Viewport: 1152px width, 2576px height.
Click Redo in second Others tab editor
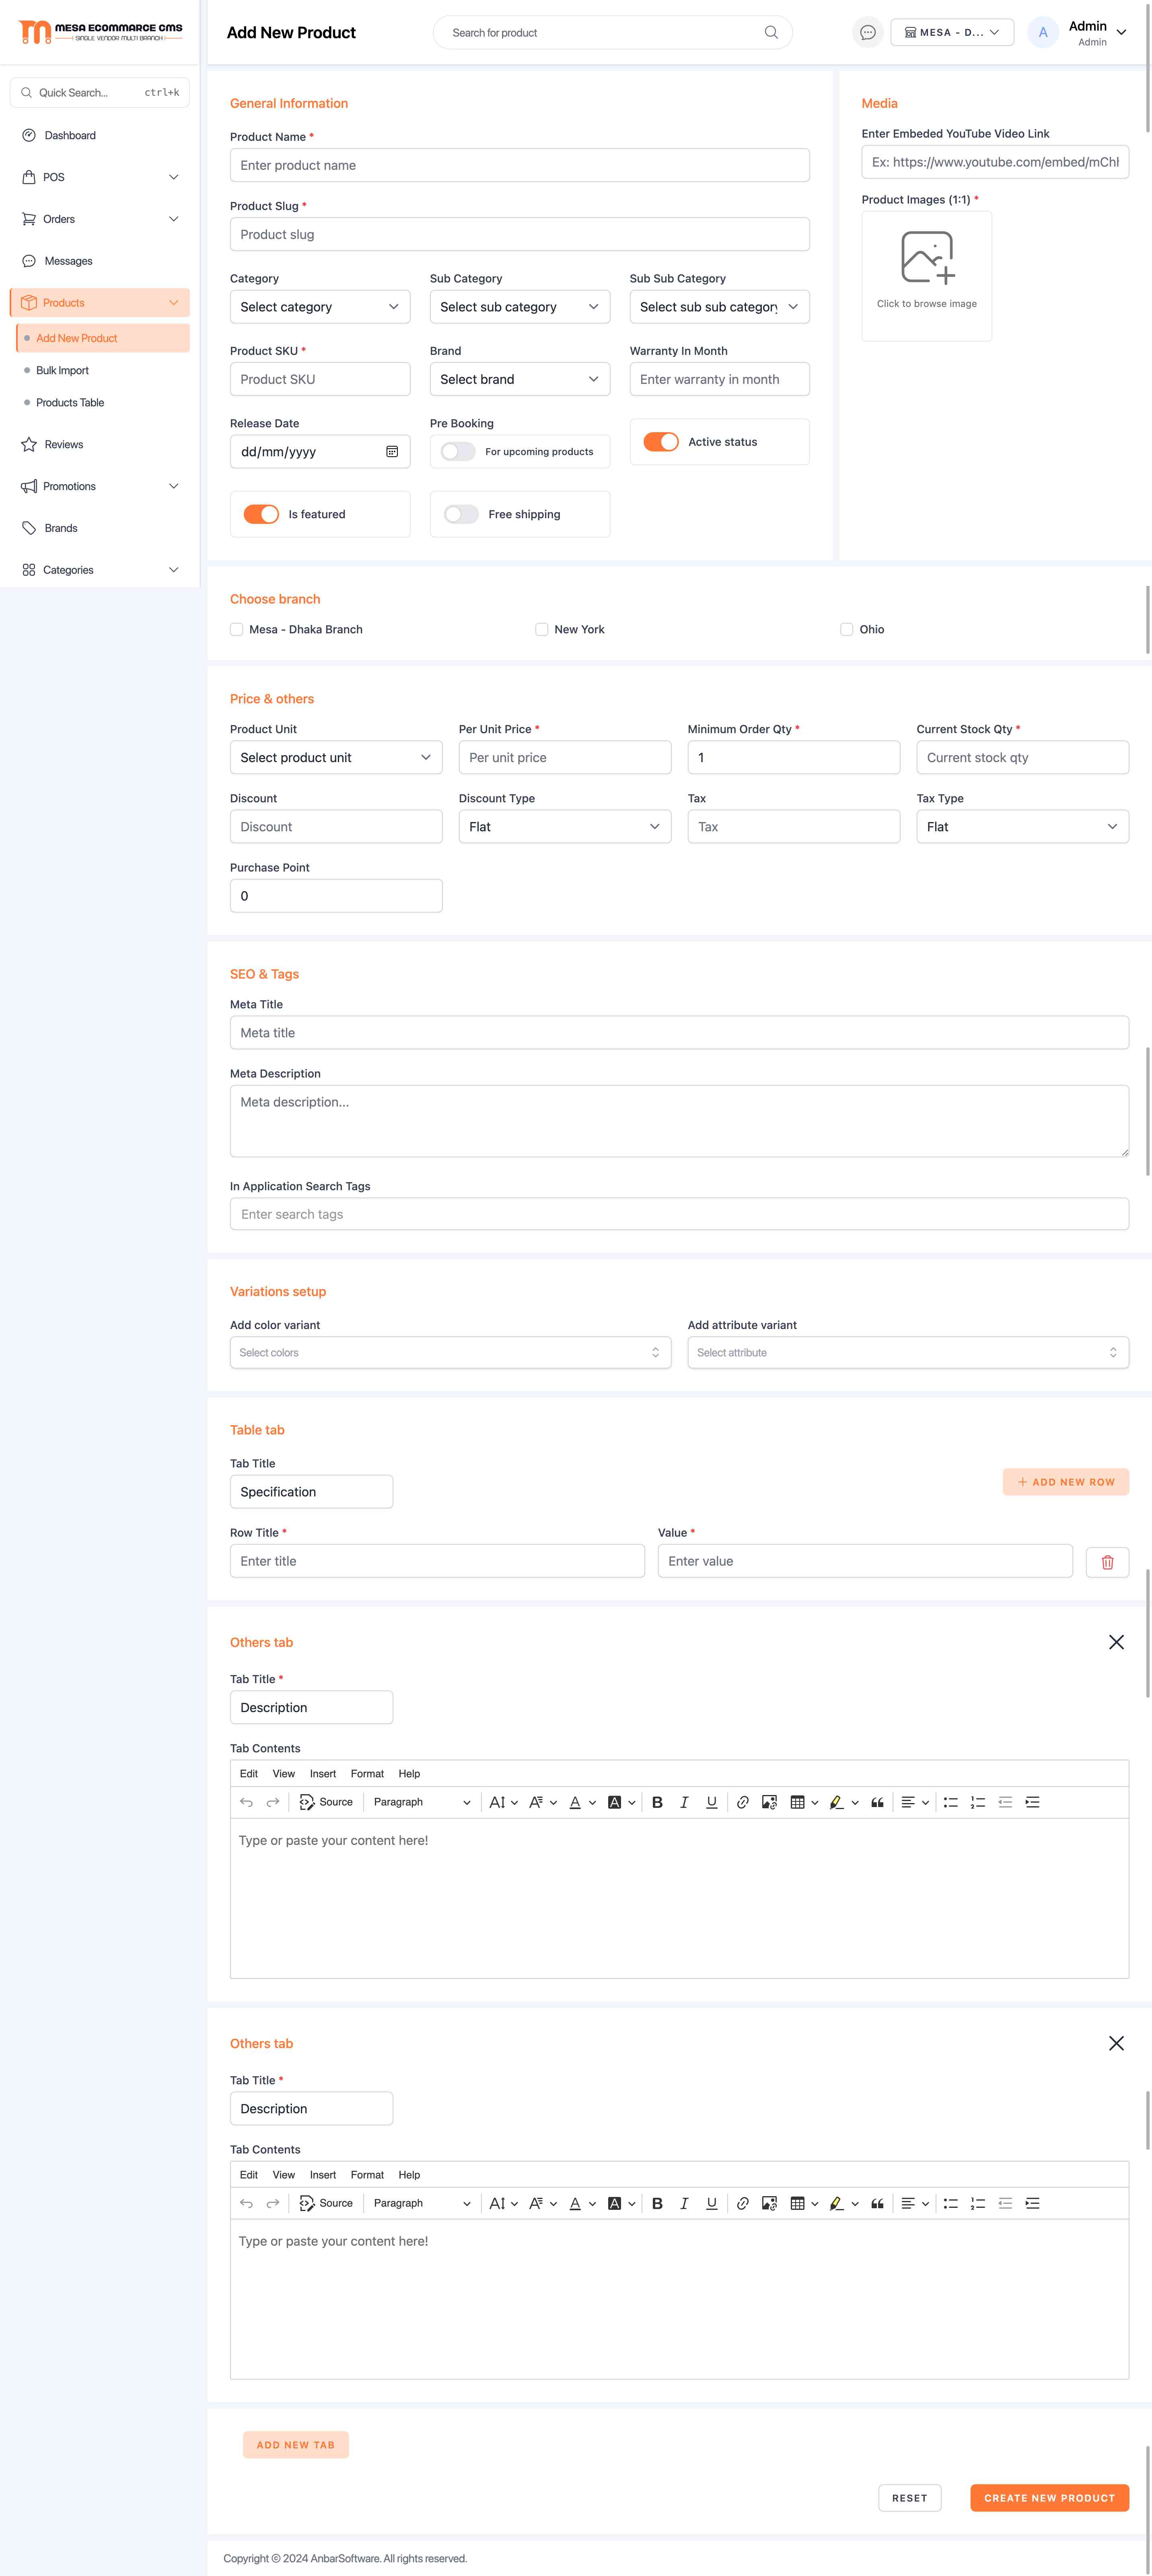(x=273, y=2203)
